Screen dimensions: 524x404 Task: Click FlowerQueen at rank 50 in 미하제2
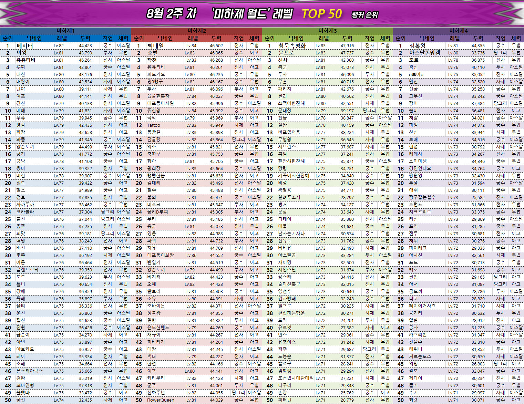click(161, 400)
